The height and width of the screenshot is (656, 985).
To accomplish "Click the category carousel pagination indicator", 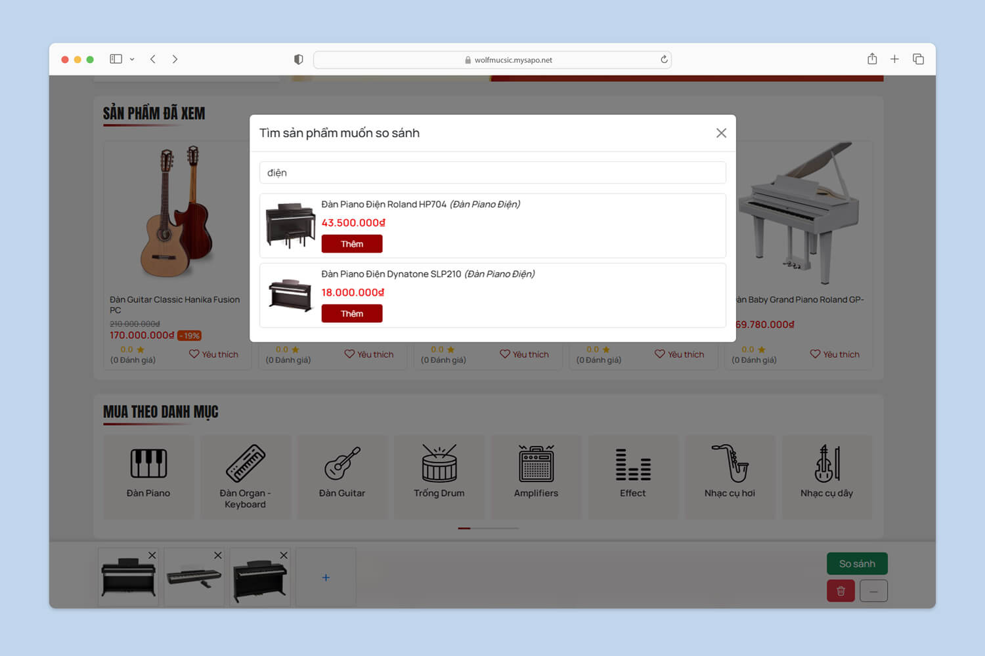I will 488,528.
